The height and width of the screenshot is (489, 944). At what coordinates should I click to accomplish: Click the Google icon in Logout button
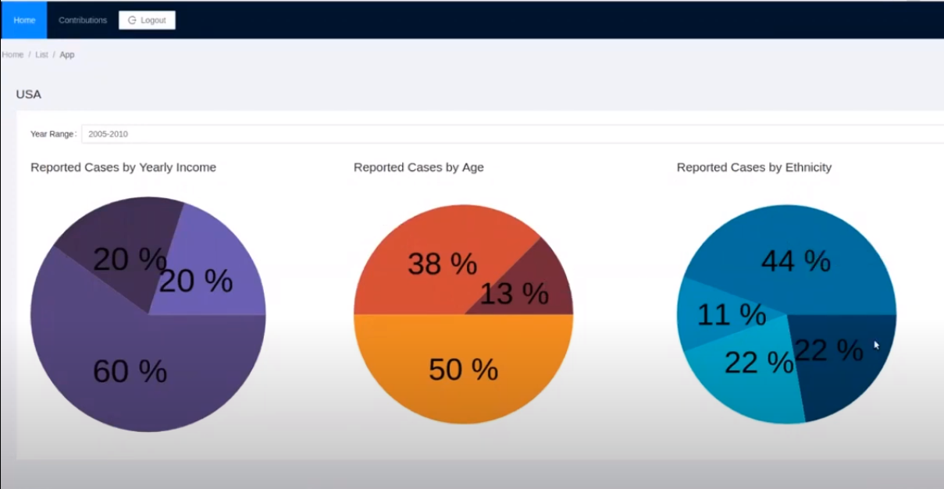pyautogui.click(x=132, y=20)
